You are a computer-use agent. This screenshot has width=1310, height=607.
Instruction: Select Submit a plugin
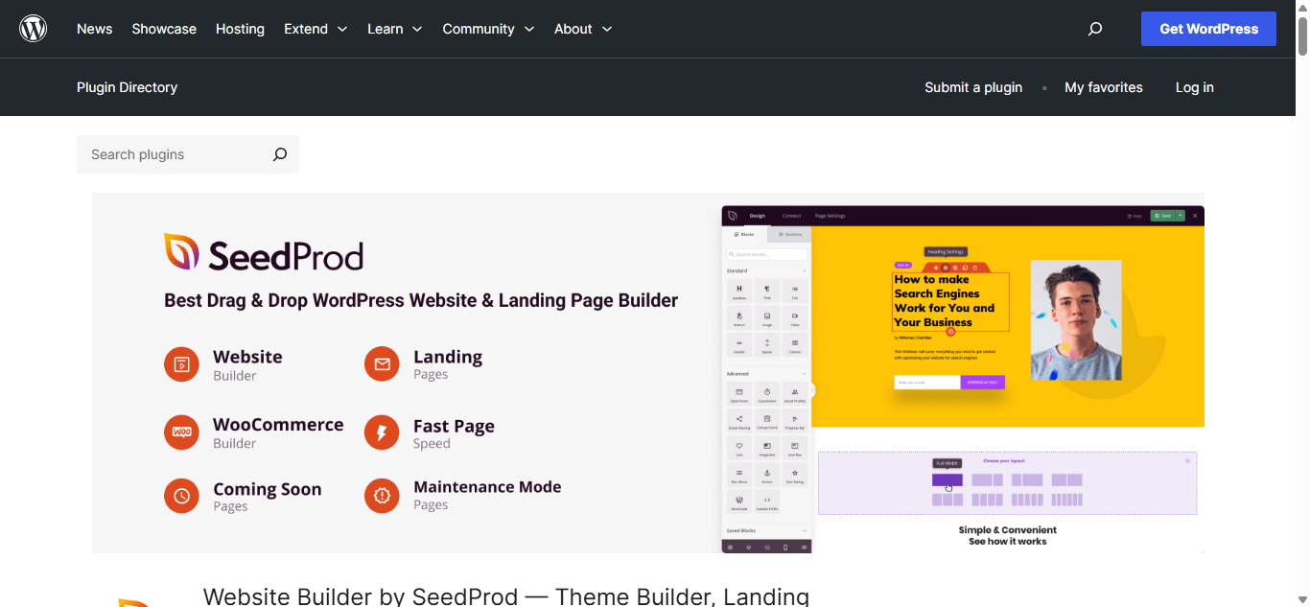pos(973,87)
